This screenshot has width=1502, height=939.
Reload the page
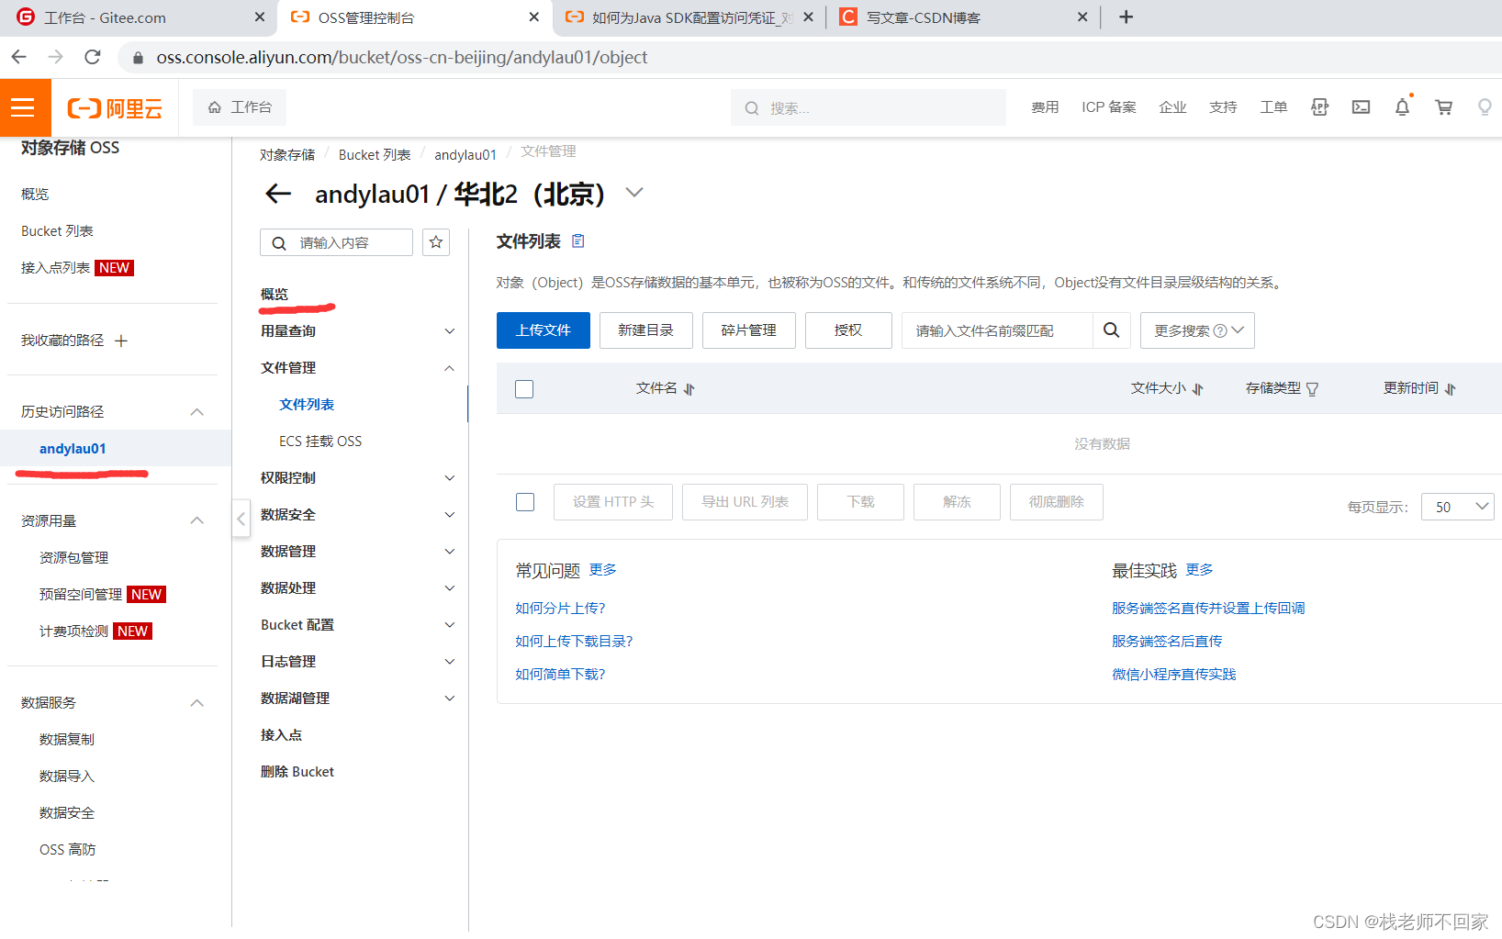click(93, 57)
